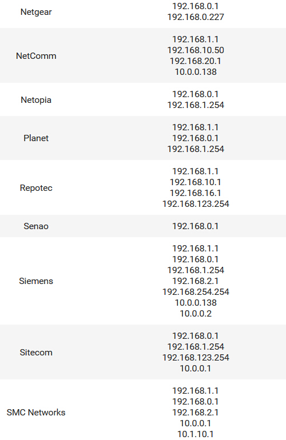Select Netopia's 192.168.1.254 address
This screenshot has height=440, width=286.
click(x=196, y=105)
